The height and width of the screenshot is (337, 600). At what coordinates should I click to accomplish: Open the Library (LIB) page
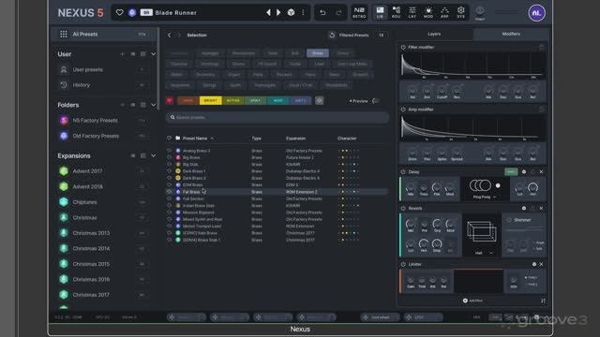point(380,12)
